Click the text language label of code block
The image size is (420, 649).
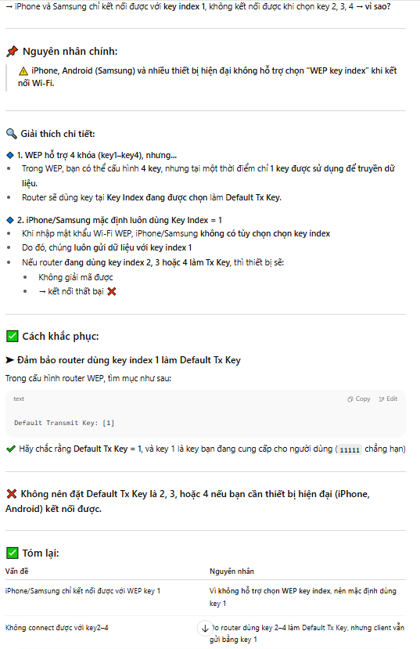coord(19,398)
